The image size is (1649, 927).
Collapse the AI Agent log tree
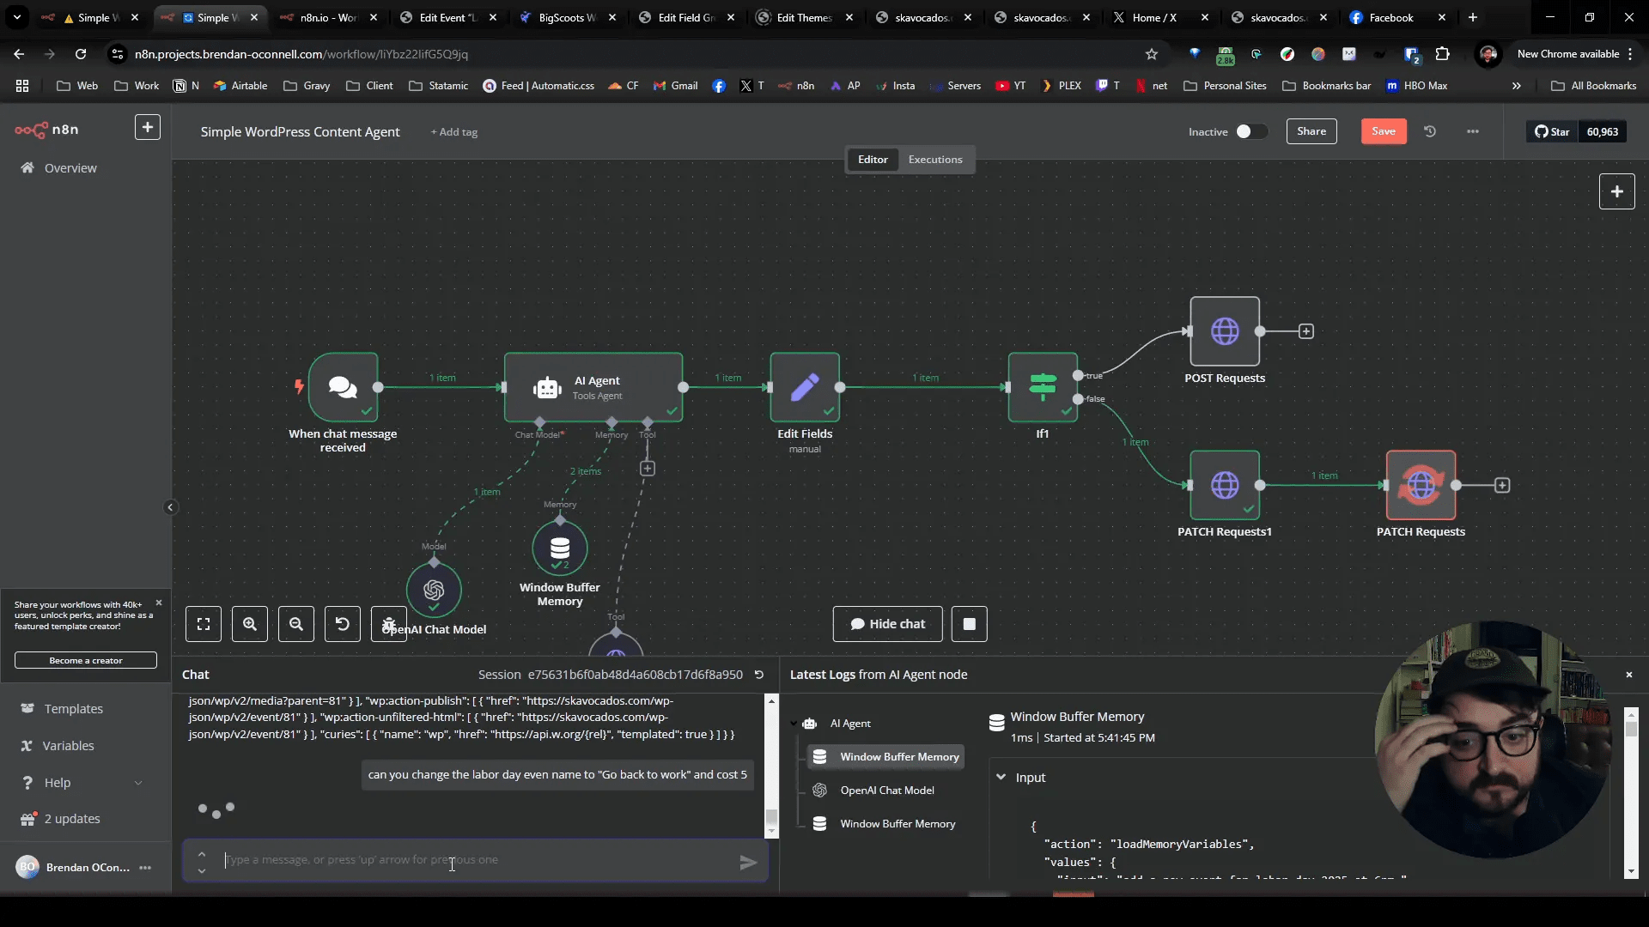[x=794, y=724]
